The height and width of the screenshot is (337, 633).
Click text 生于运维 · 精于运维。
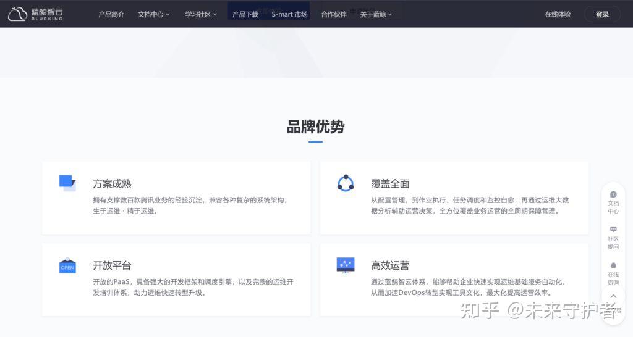125,211
